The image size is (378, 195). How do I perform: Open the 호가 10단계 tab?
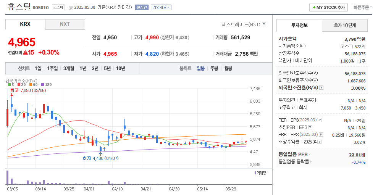pyautogui.click(x=345, y=25)
